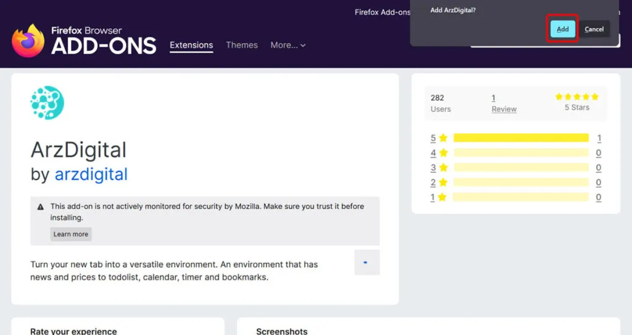Image resolution: width=632 pixels, height=335 pixels.
Task: Click the count beside the 1-star bar
Action: click(599, 197)
